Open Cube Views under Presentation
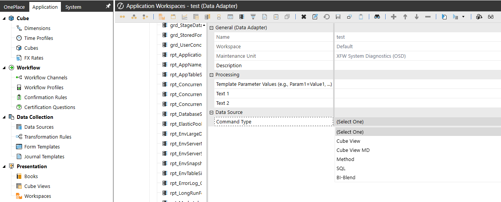The height and width of the screenshot is (202, 501). tap(37, 186)
